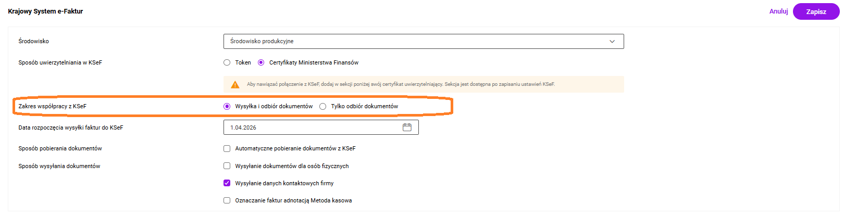844x217 pixels.
Task: Expand the Środowisko dropdown chevron
Action: [612, 42]
